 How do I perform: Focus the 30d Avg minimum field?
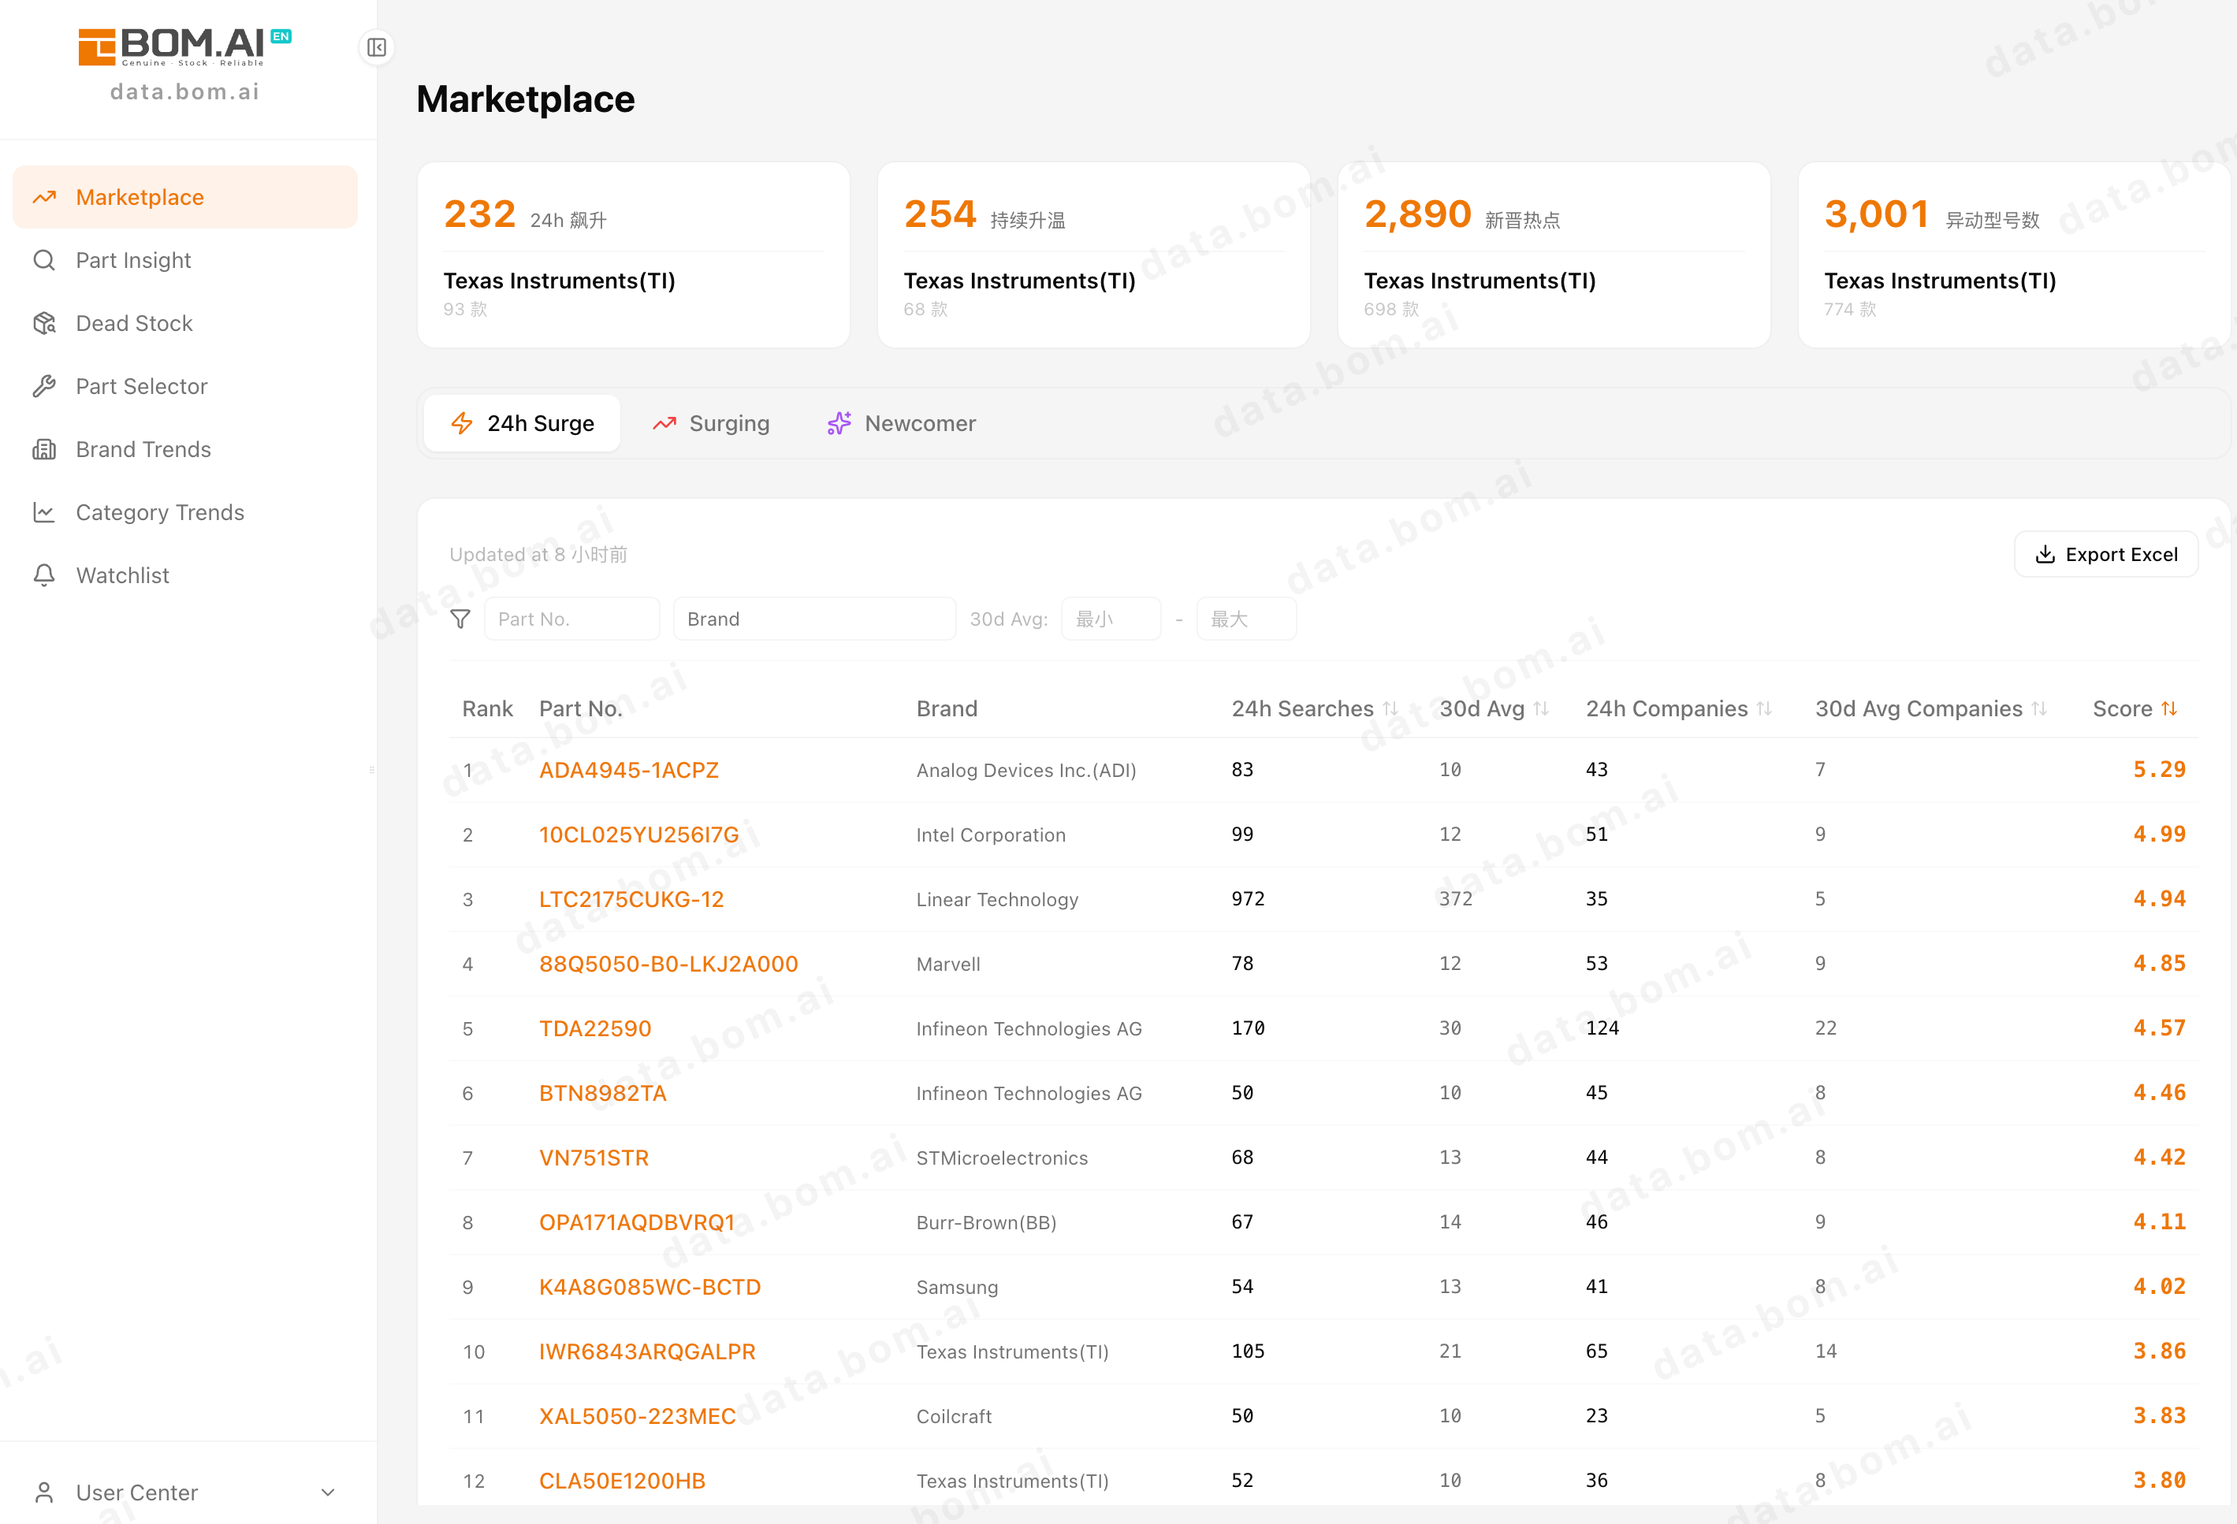tap(1111, 619)
